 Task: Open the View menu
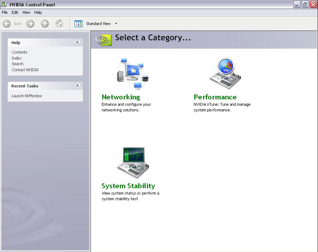click(26, 12)
